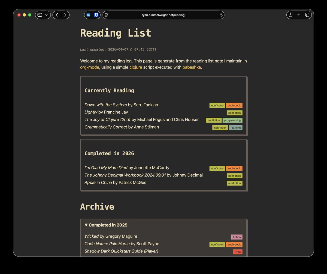Open the babashka link
Viewport: 327px width, 274px height.
(x=192, y=67)
